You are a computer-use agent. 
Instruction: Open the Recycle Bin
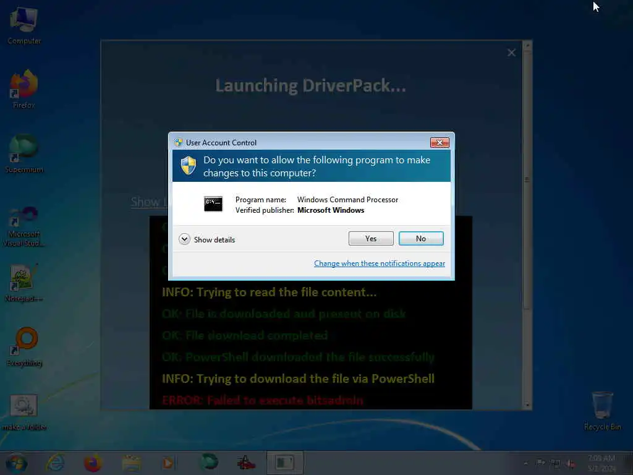coord(602,411)
